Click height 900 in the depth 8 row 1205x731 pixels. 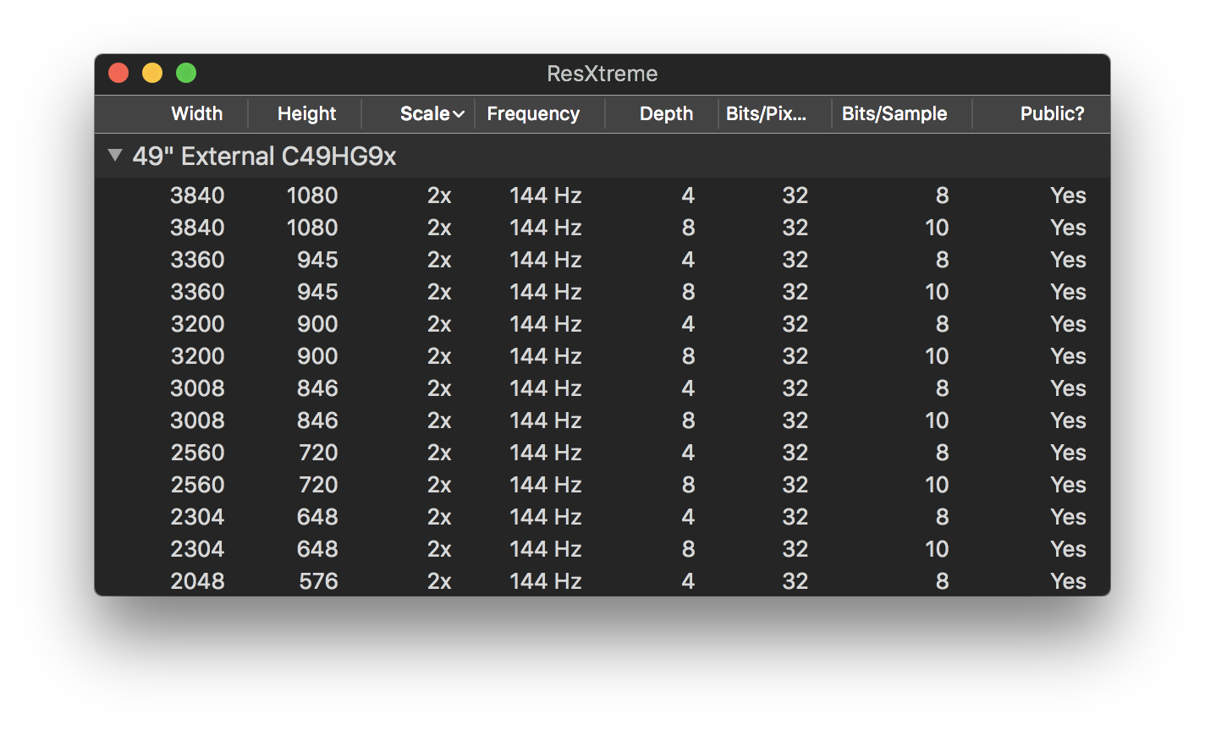pyautogui.click(x=317, y=356)
